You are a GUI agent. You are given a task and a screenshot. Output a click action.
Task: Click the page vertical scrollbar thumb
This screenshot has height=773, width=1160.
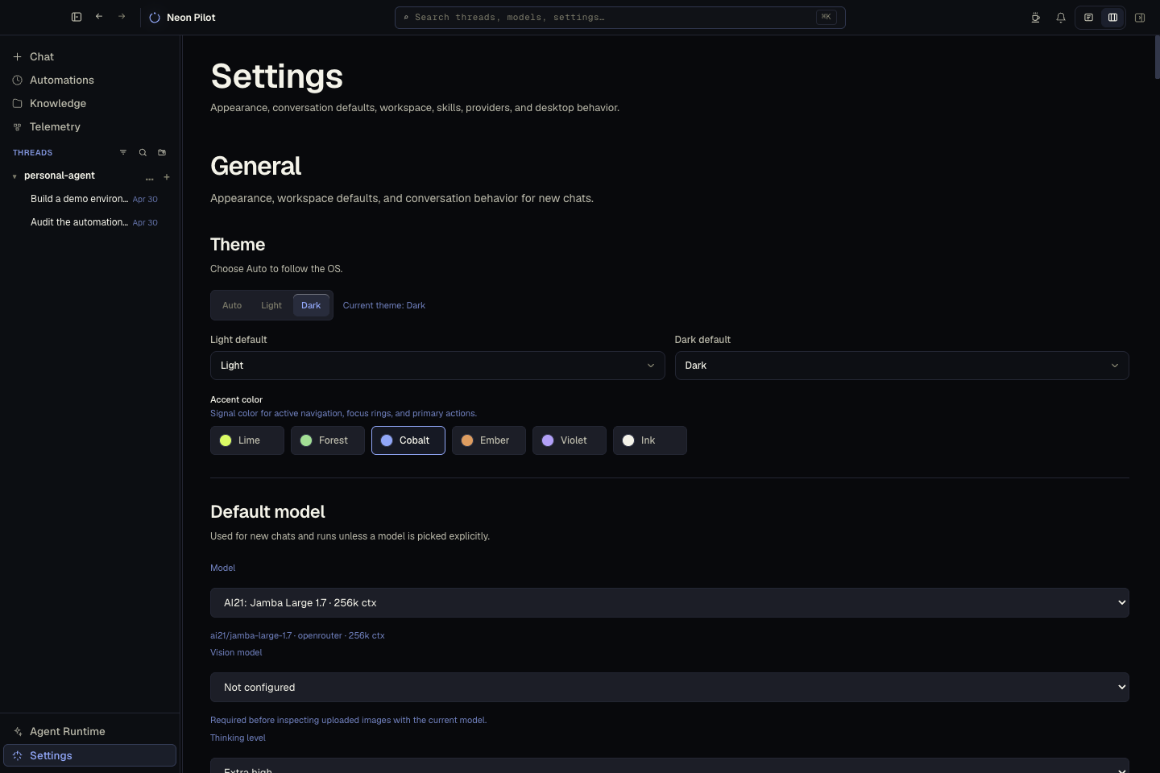(x=1157, y=58)
